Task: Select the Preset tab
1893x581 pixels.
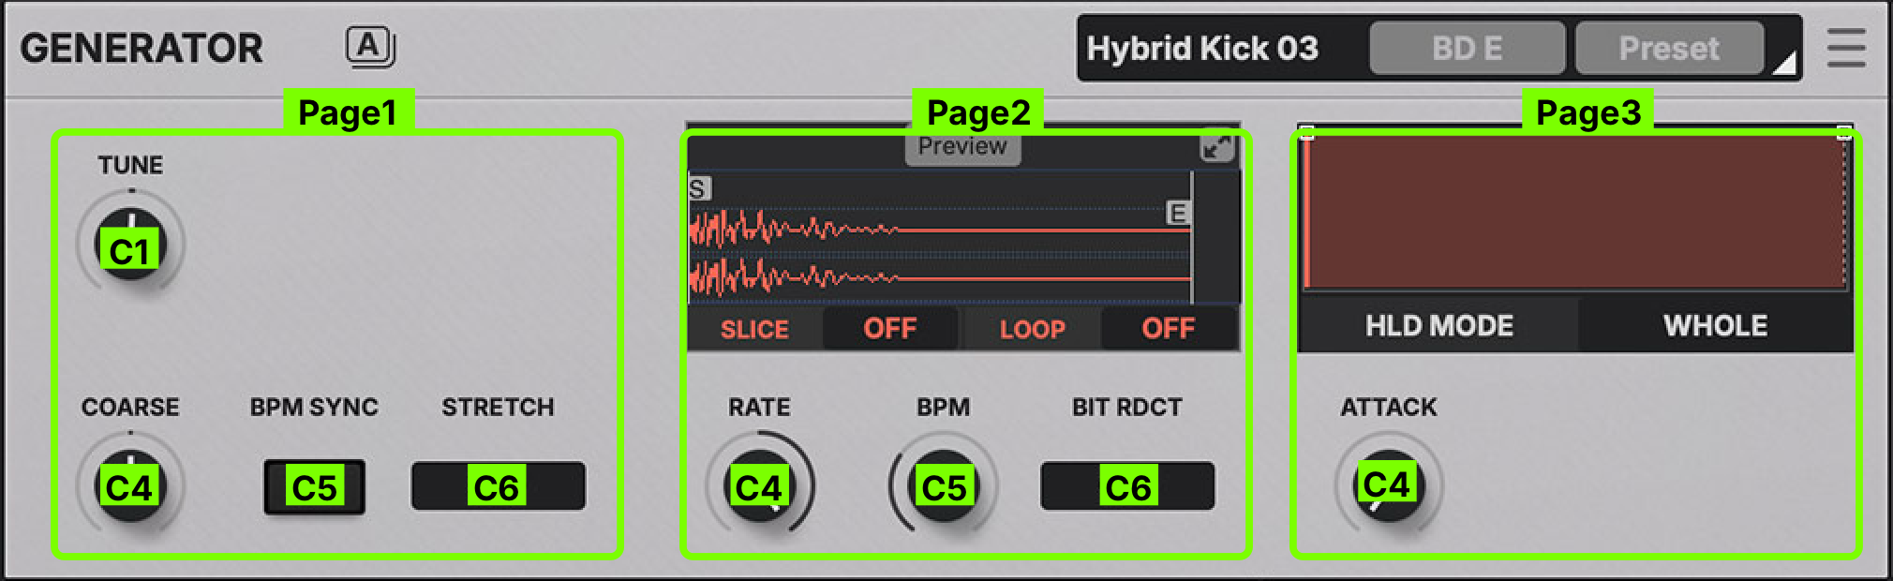Action: click(x=1668, y=48)
